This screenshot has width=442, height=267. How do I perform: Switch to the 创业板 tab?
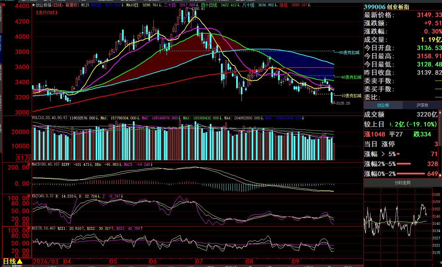click(383, 105)
